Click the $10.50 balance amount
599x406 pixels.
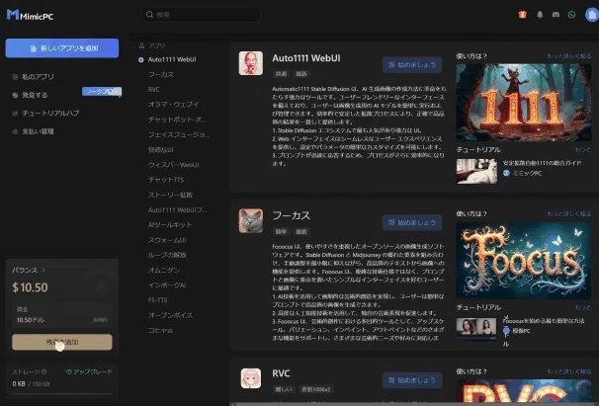click(30, 287)
